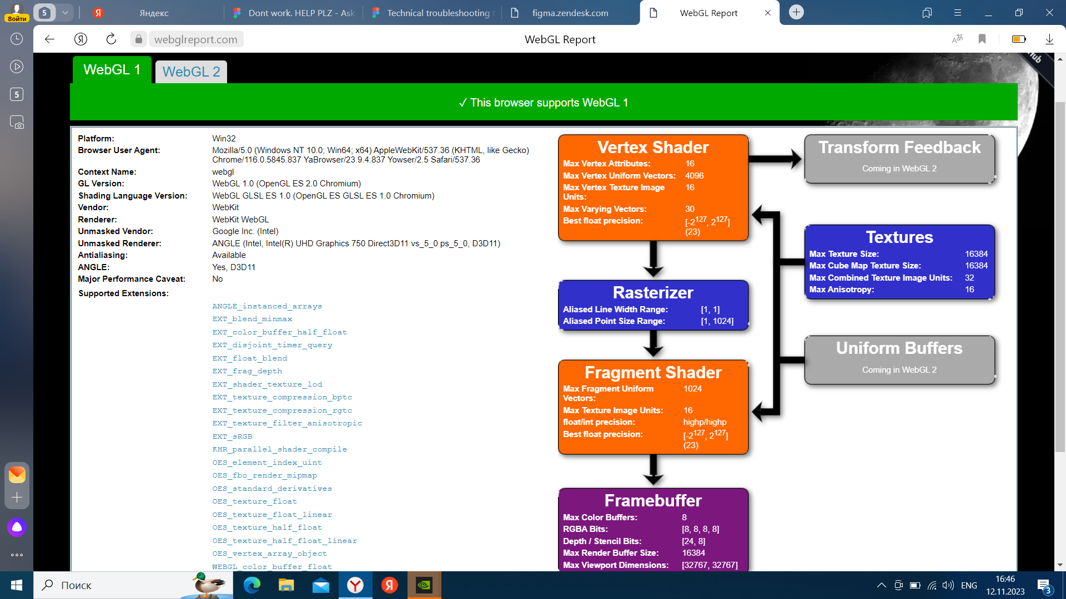Select the WebGL 1 tab
The width and height of the screenshot is (1066, 599).
[112, 70]
